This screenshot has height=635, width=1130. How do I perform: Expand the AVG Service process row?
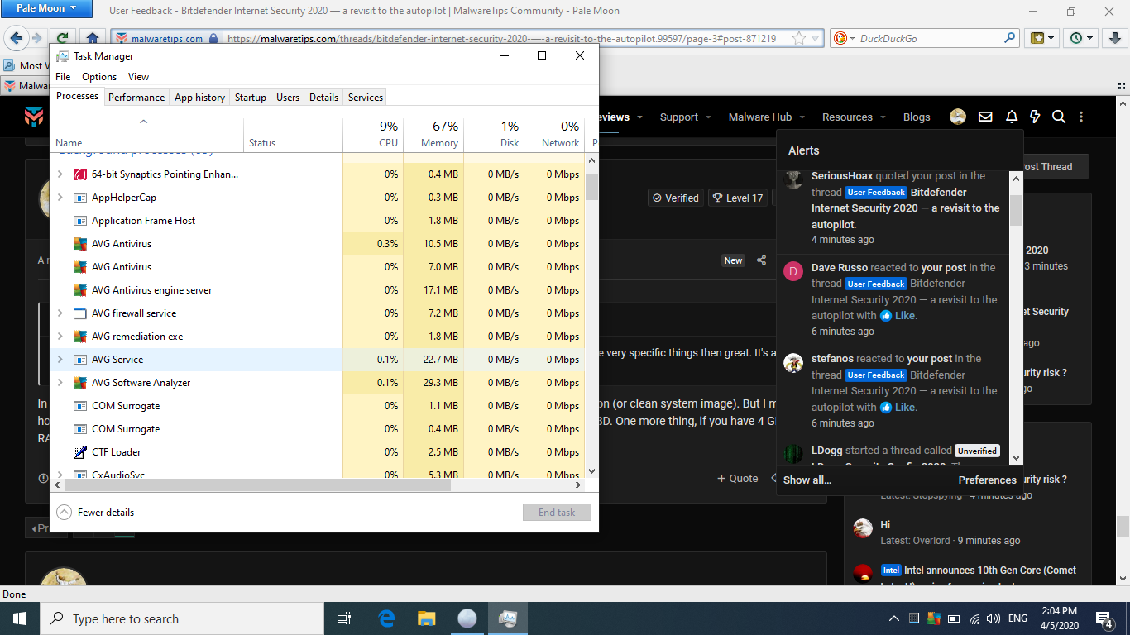click(60, 360)
